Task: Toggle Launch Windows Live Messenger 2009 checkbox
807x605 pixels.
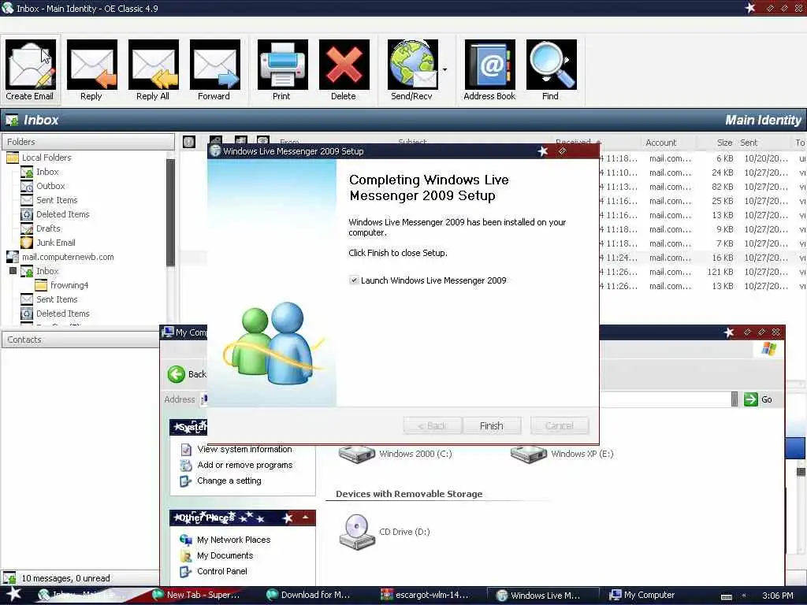Action: click(x=354, y=280)
